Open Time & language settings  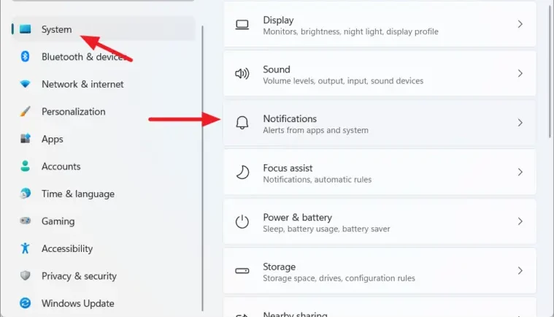77,194
